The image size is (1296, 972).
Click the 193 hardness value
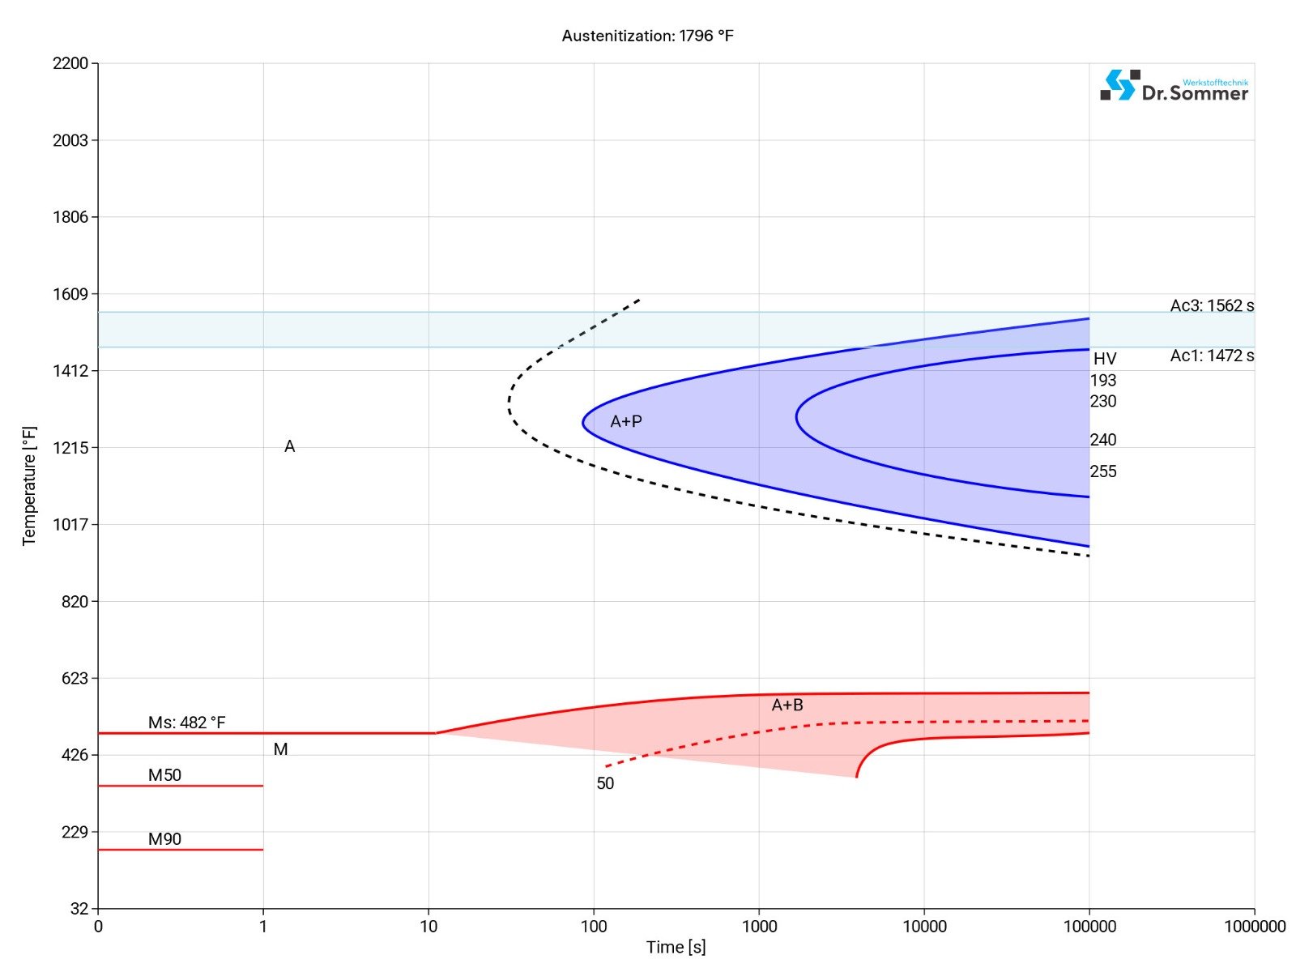pos(1102,380)
